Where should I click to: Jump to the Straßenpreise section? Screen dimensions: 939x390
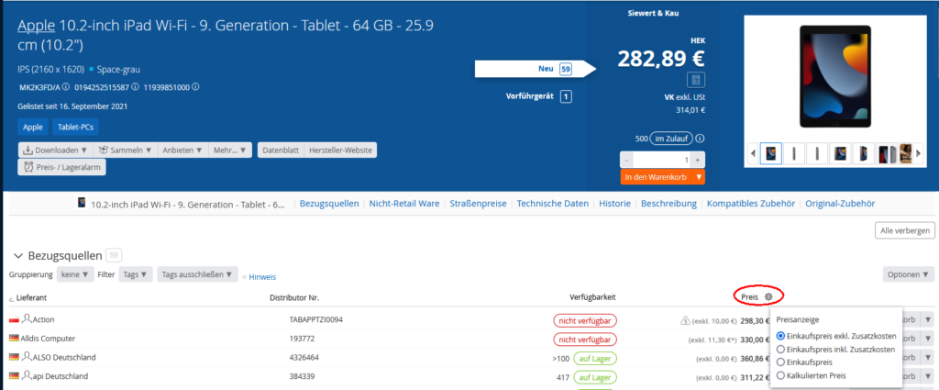click(478, 204)
